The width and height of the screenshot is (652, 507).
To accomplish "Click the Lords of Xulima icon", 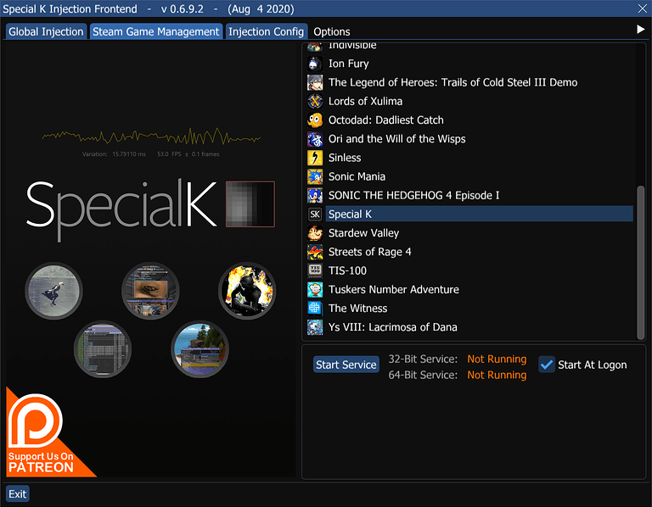I will click(315, 102).
